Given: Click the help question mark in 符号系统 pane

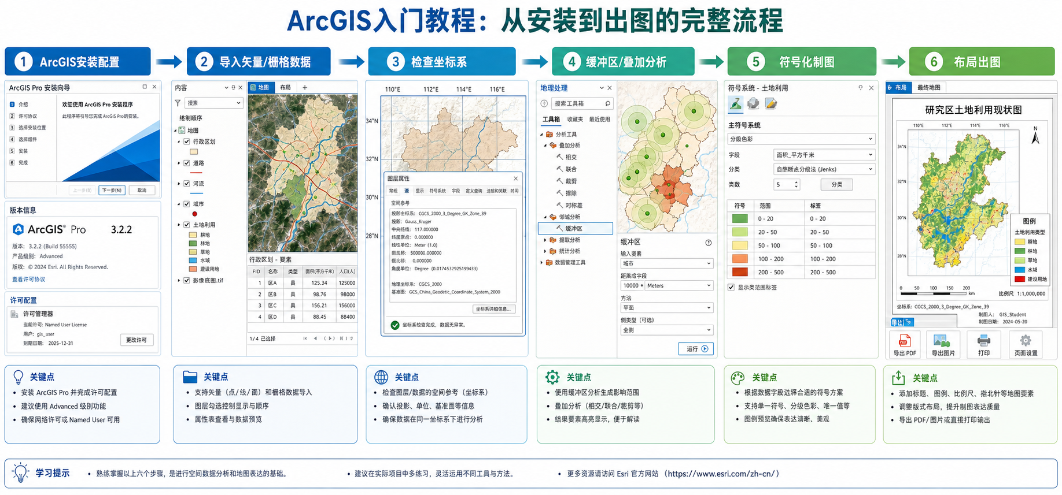Looking at the screenshot, I should (860, 88).
